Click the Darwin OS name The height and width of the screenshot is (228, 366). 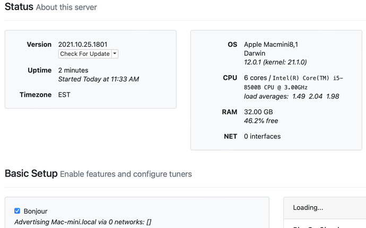(255, 54)
